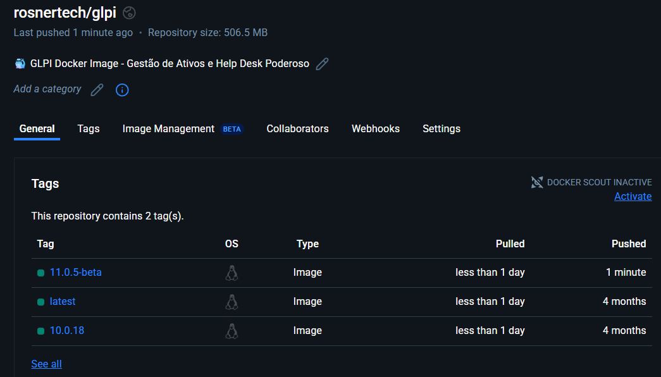Open the 10.0.18 tag link
The width and height of the screenshot is (661, 377).
[x=67, y=331]
